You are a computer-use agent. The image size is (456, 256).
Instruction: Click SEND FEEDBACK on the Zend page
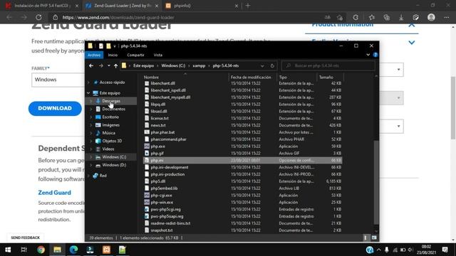(26, 238)
